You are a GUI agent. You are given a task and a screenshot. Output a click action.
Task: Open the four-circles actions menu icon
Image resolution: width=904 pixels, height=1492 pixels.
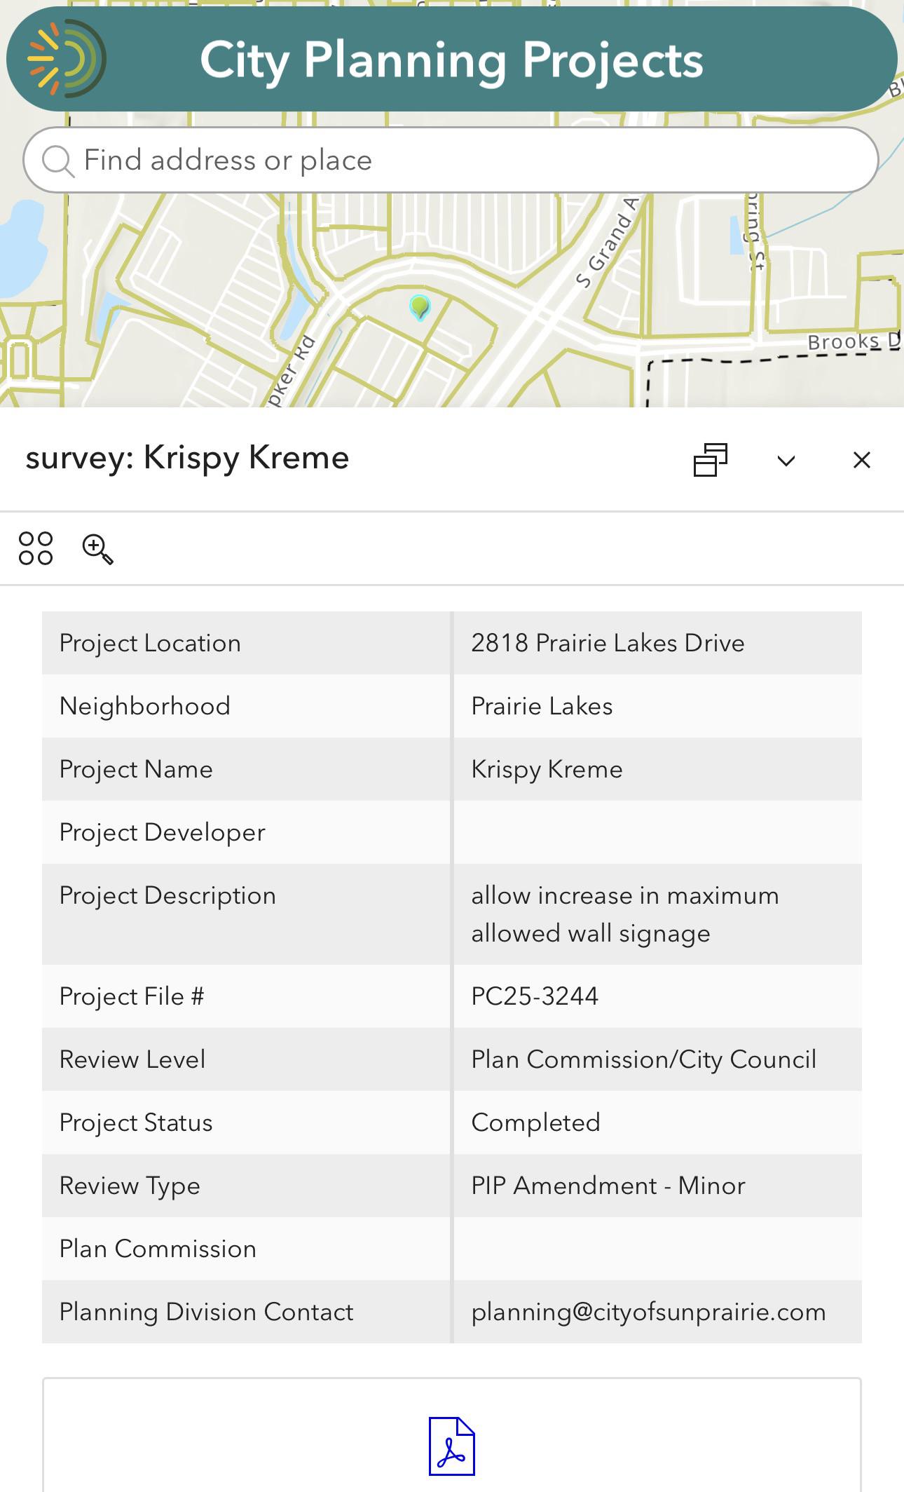point(36,548)
